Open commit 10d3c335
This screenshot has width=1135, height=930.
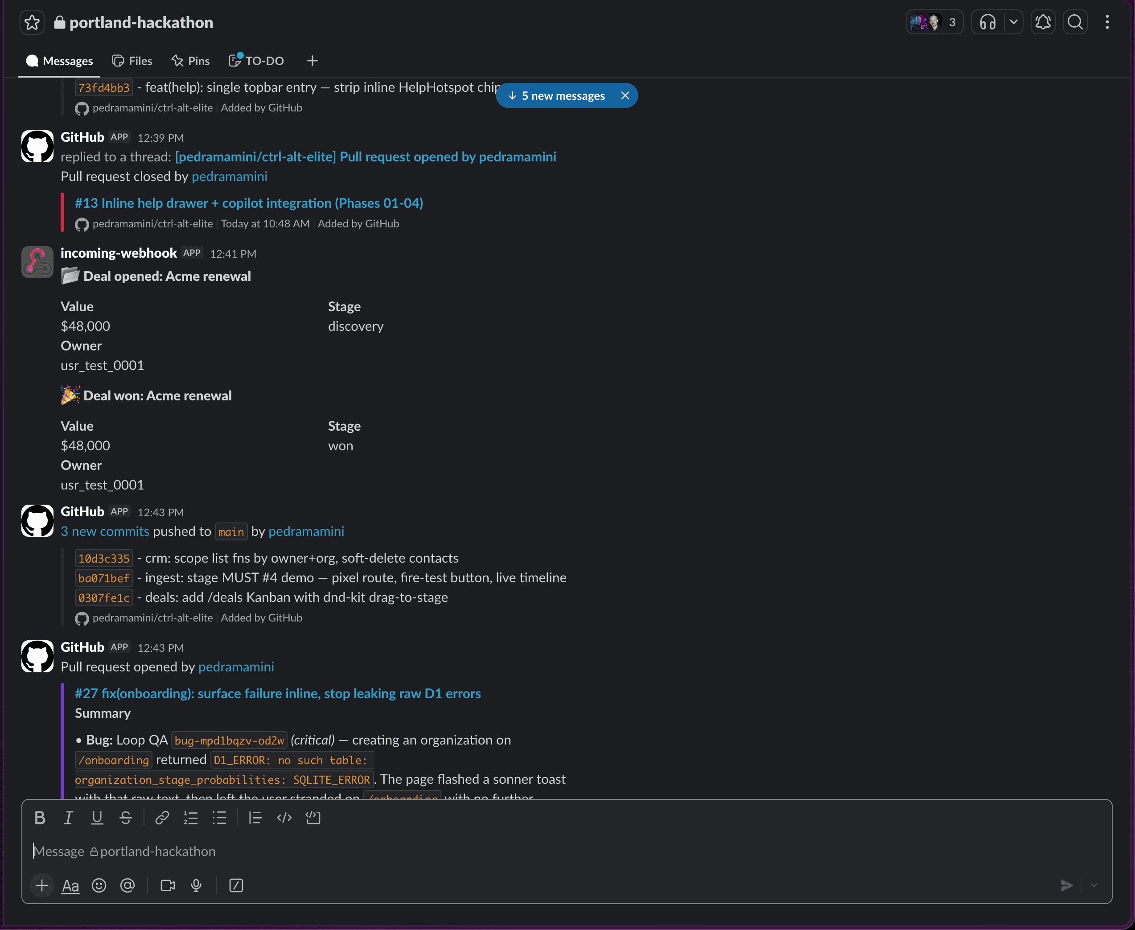(x=104, y=558)
